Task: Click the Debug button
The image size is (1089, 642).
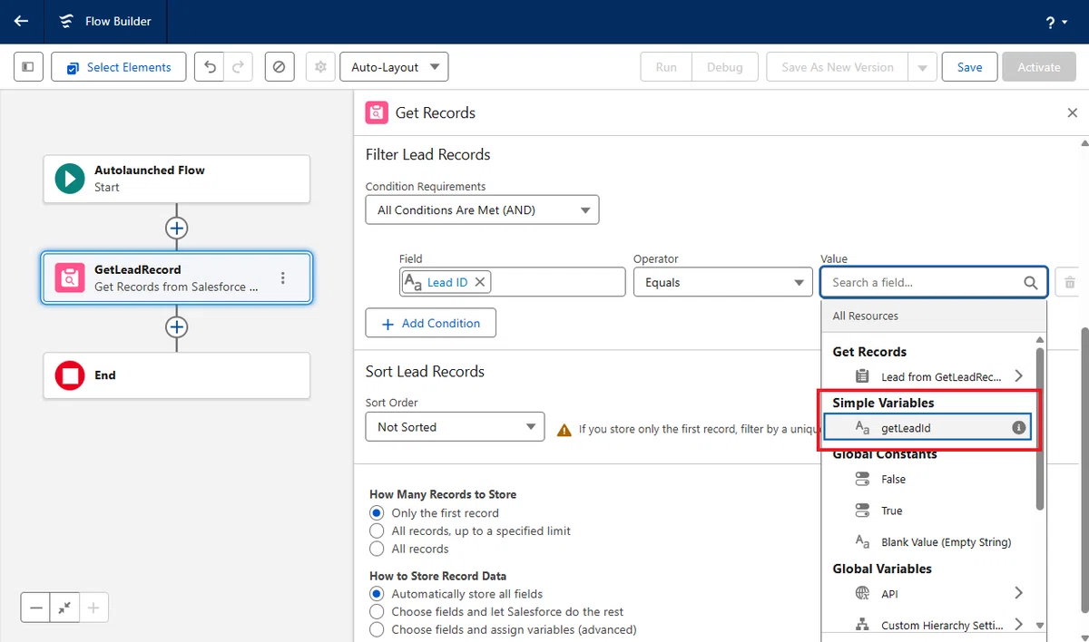Action: tap(724, 67)
